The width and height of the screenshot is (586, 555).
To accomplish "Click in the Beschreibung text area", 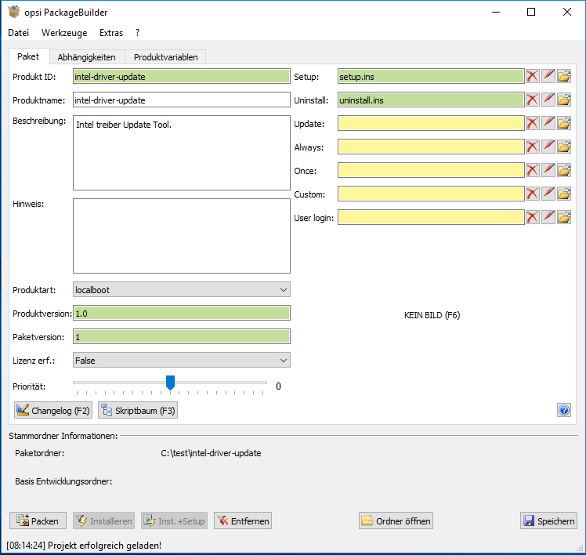I will (x=182, y=153).
